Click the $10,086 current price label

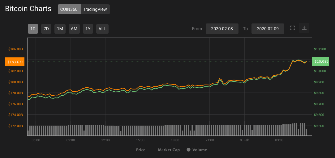coord(320,61)
